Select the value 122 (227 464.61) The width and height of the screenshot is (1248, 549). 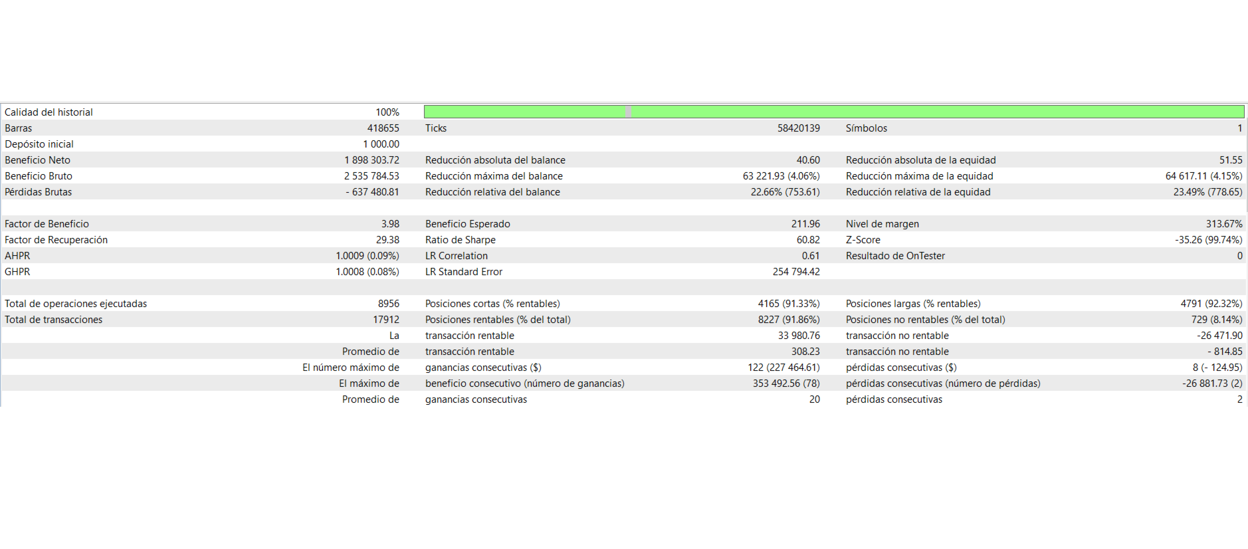(x=783, y=368)
